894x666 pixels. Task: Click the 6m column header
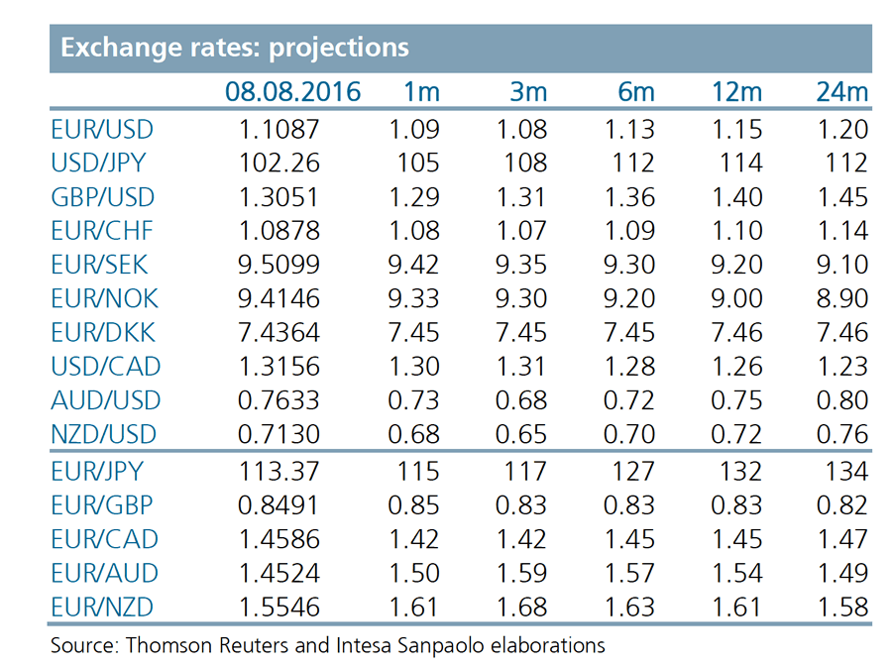[635, 93]
